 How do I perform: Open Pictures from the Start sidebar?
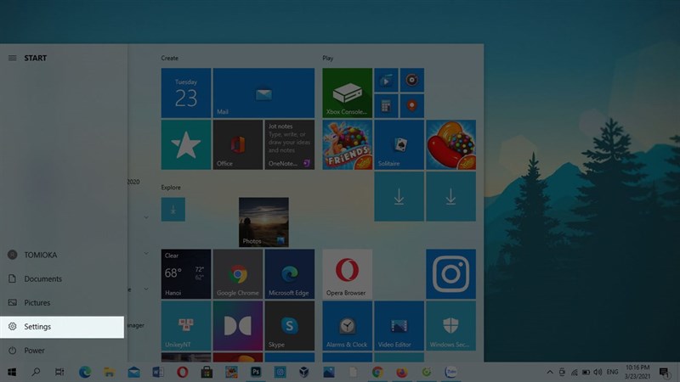(37, 303)
